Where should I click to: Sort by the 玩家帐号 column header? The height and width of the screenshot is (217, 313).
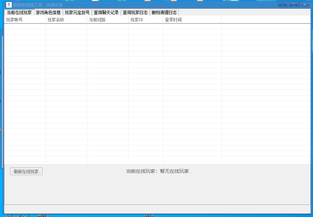click(25, 20)
